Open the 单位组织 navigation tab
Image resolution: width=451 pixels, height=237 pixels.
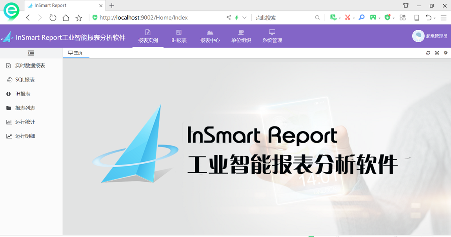(241, 36)
